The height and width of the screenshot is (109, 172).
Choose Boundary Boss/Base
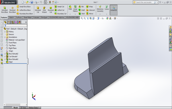[x=25, y=13]
